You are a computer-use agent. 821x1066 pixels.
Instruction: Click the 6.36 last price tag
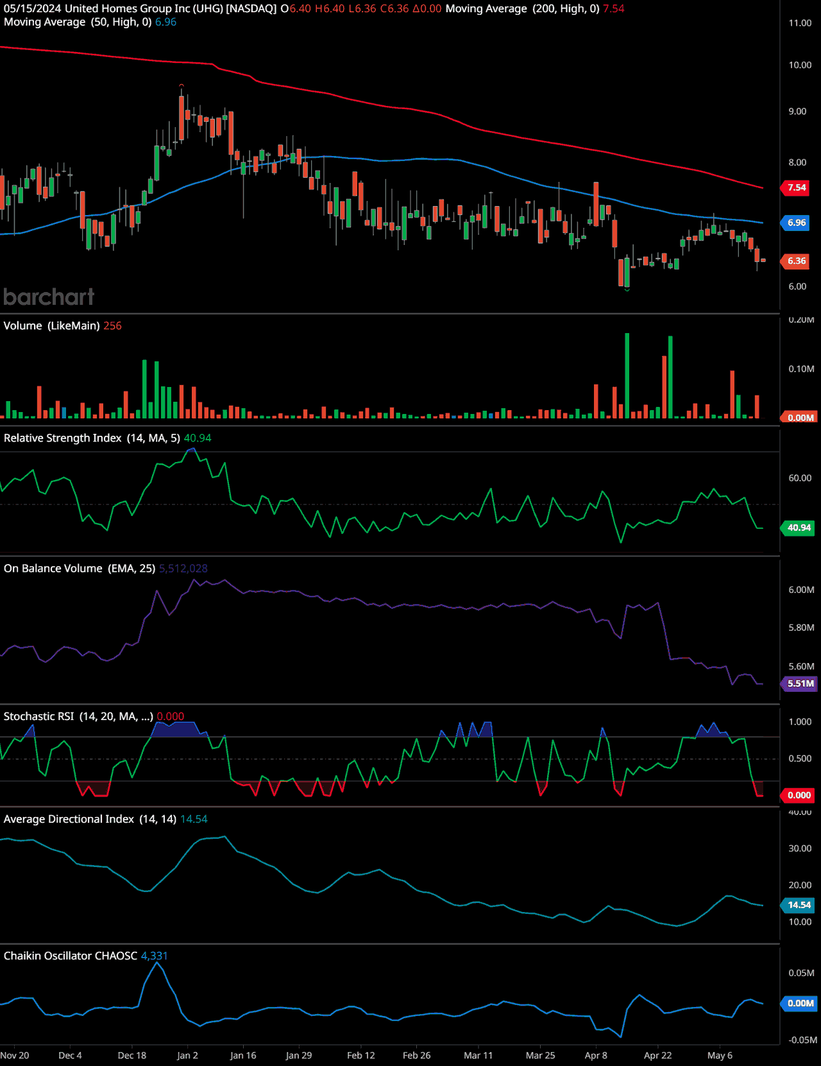tap(796, 261)
